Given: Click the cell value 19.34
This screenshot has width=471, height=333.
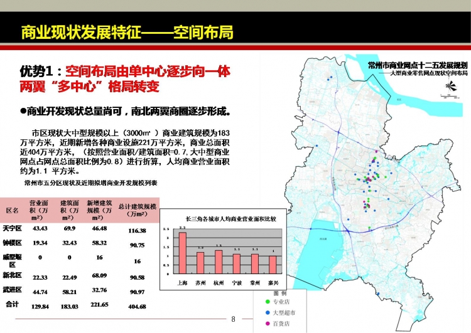Looking at the screenshot, I should (40, 243).
